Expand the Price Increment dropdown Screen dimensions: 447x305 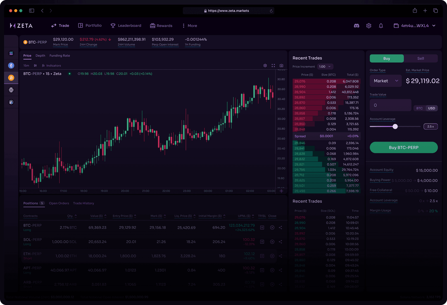coord(325,67)
